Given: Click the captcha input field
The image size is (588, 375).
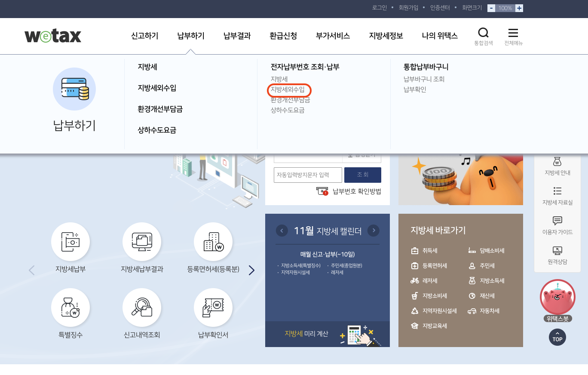Looking at the screenshot, I should point(308,175).
